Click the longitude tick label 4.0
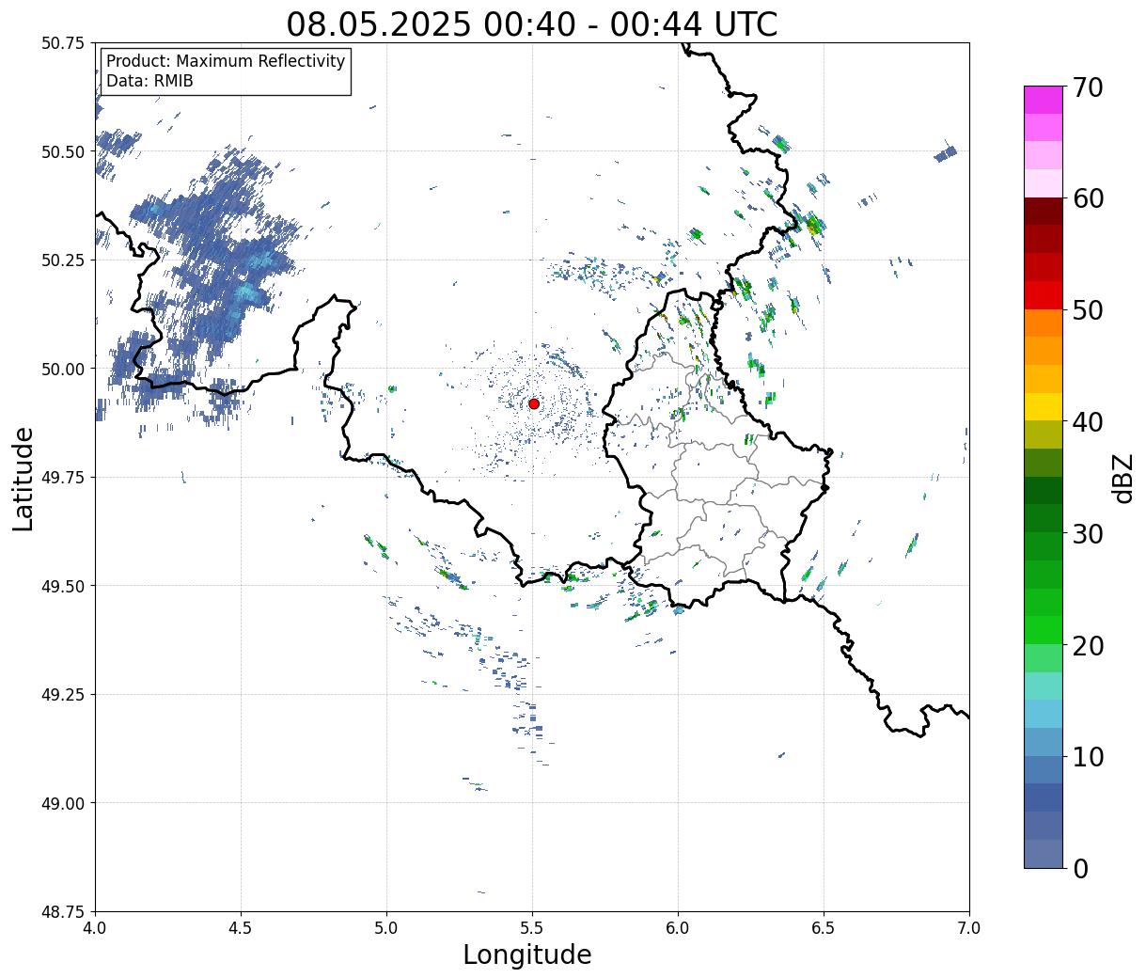 tap(95, 927)
